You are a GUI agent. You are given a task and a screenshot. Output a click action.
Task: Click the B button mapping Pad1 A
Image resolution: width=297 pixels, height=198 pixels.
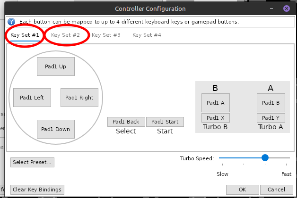click(x=216, y=102)
